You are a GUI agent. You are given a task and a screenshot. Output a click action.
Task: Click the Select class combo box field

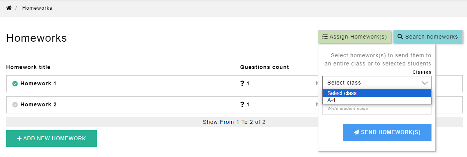(x=371, y=83)
